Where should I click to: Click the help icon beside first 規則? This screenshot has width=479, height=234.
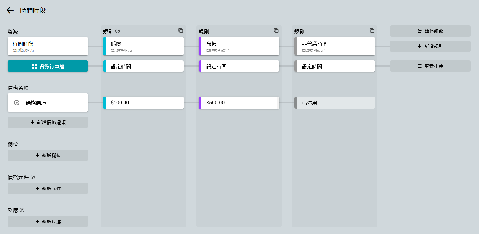pos(118,31)
